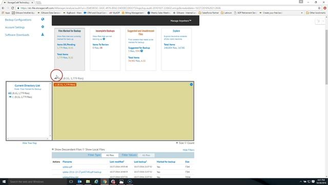Open the Filter Values dropdown

coord(146,155)
